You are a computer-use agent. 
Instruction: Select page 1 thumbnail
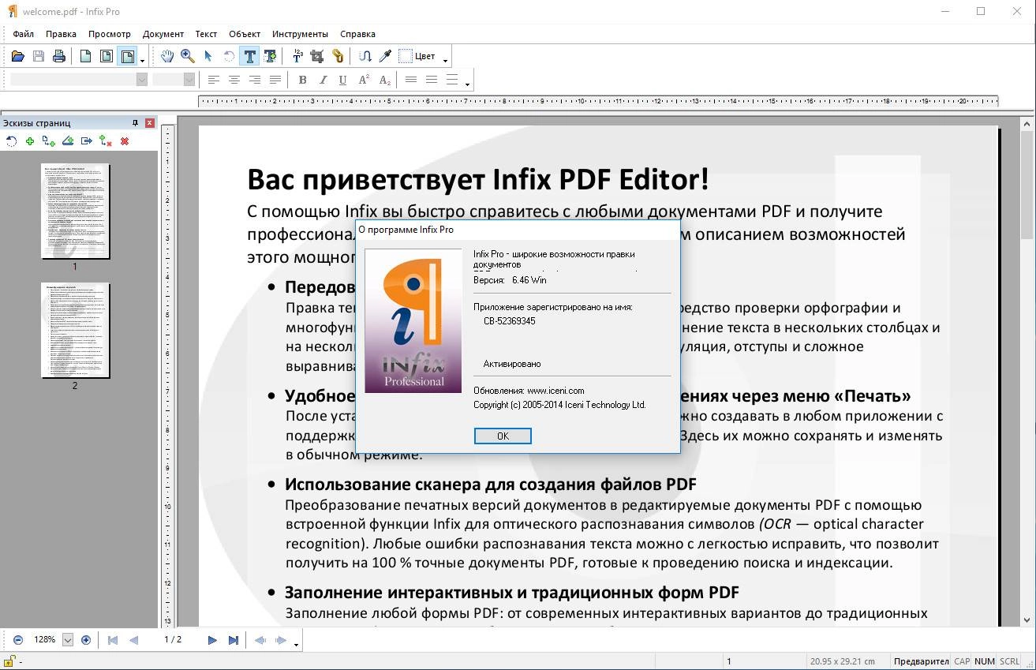click(x=75, y=211)
